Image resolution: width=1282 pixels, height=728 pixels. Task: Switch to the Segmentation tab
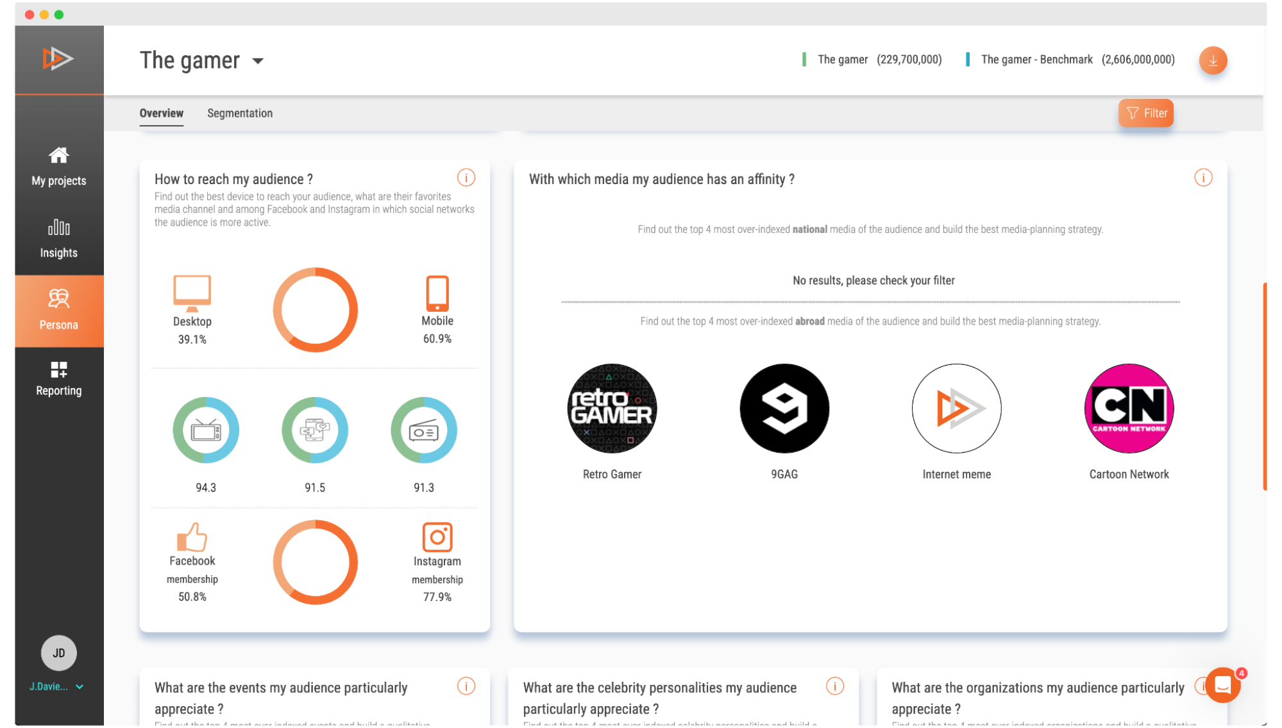point(240,113)
